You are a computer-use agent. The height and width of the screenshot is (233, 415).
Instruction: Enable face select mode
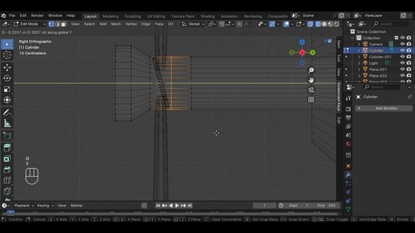click(x=64, y=24)
